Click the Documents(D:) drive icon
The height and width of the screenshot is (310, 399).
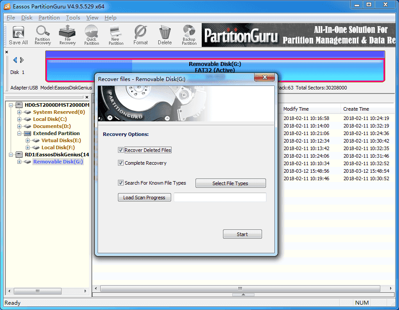[x=27, y=126]
